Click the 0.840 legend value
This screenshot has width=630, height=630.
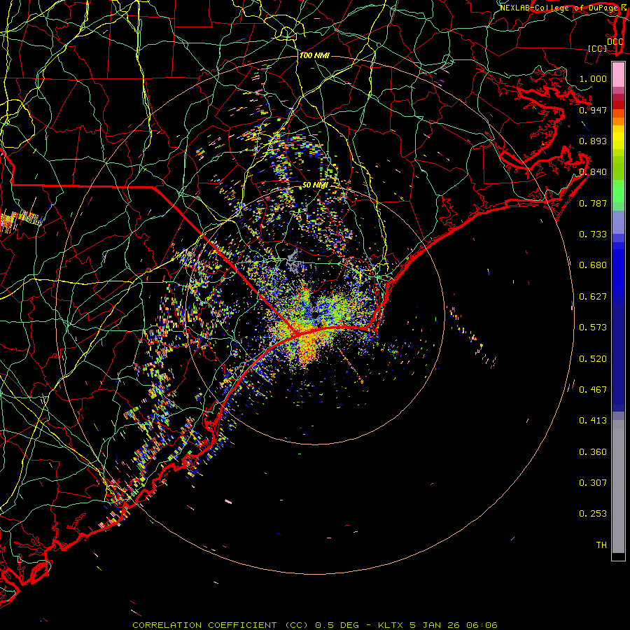593,172
